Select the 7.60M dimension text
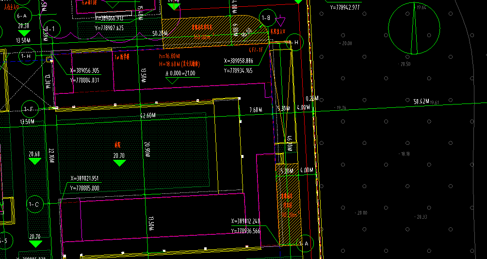The height and width of the screenshot is (259, 487). (256, 110)
